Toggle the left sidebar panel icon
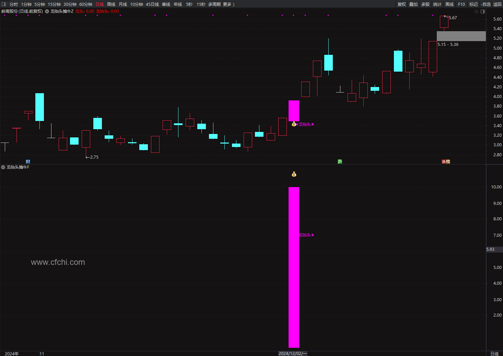This screenshot has width=503, height=356. coord(4,4)
